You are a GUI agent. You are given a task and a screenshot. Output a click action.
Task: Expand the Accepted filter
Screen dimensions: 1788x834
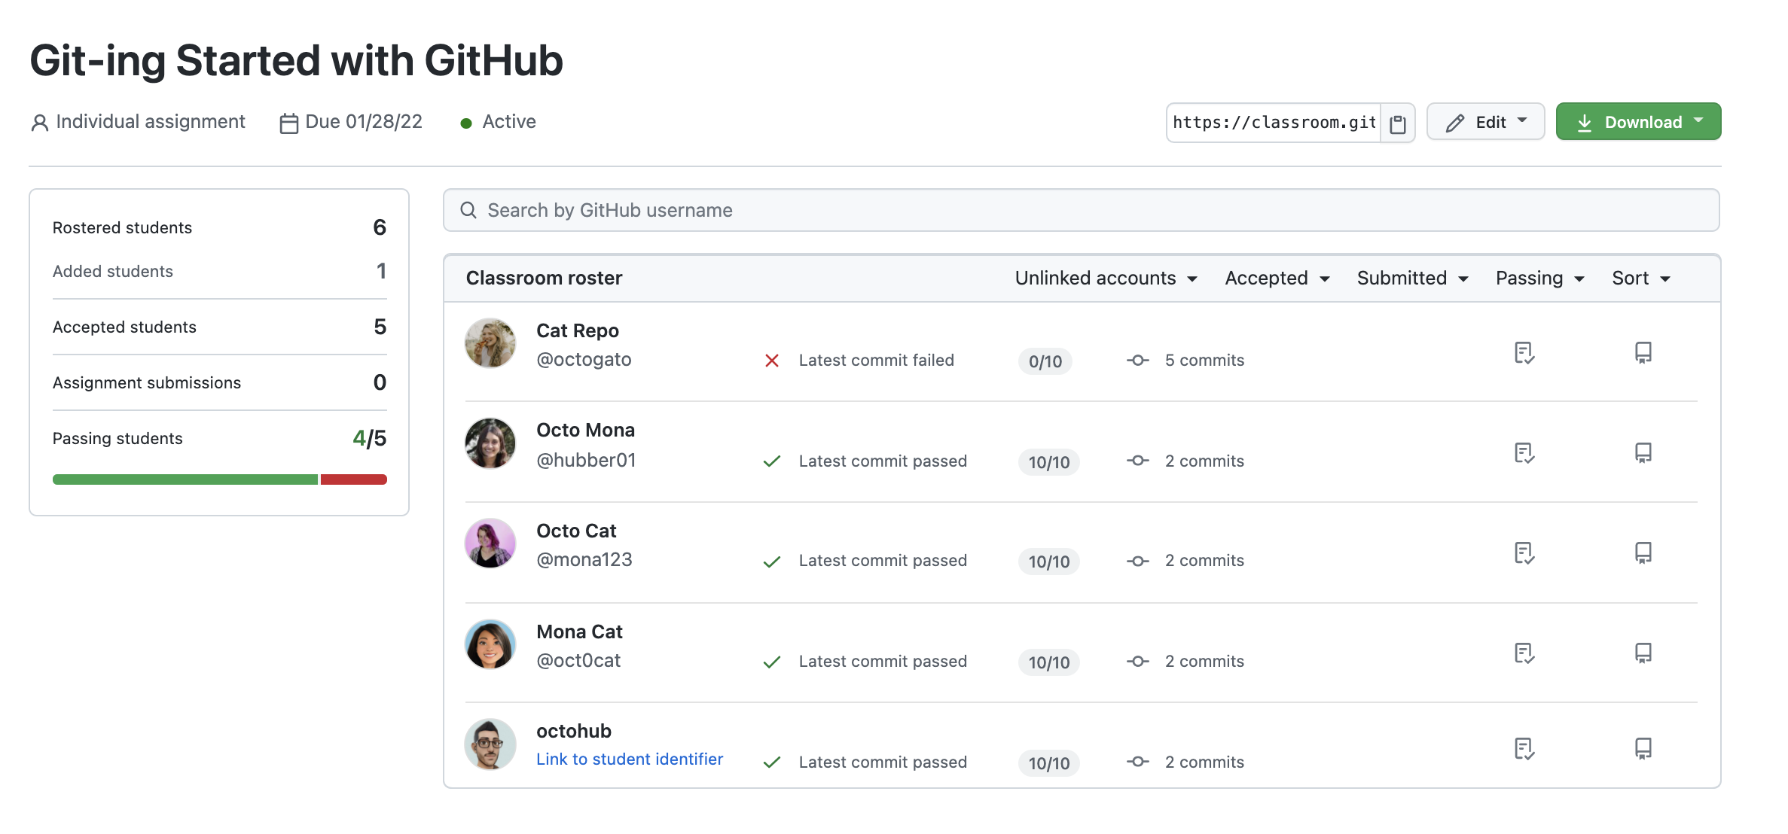[x=1277, y=279]
